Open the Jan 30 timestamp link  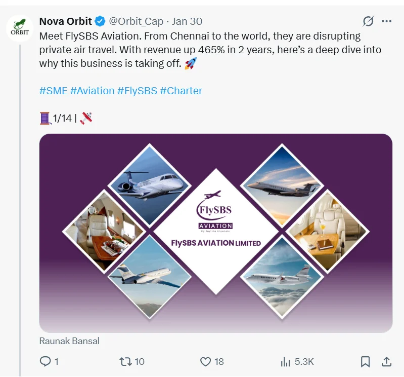[x=187, y=21]
